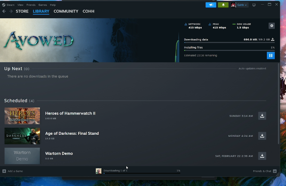Click the Scheduled (4) heading
Image resolution: width=286 pixels, height=186 pixels.
click(x=19, y=100)
